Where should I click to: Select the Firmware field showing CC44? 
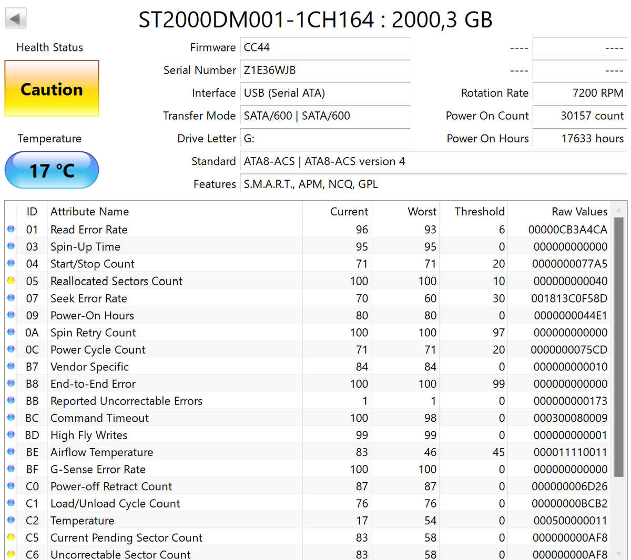[324, 47]
